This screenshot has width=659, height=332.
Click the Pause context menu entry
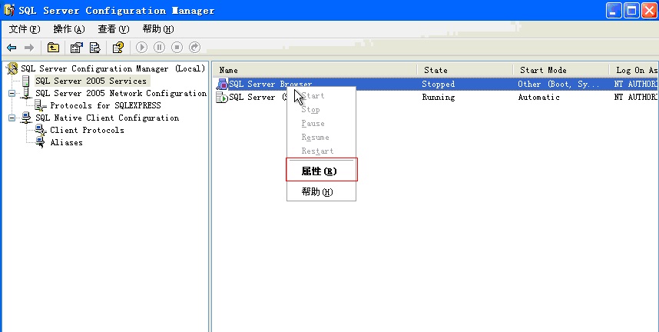pos(322,124)
